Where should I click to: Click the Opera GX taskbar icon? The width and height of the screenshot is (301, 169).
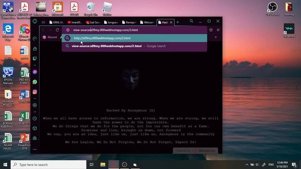[x=114, y=165]
